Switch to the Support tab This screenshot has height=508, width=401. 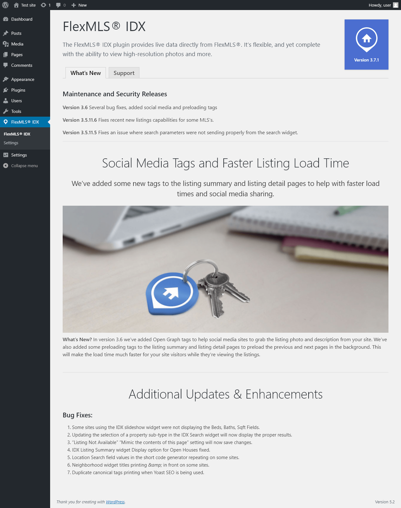[124, 73]
